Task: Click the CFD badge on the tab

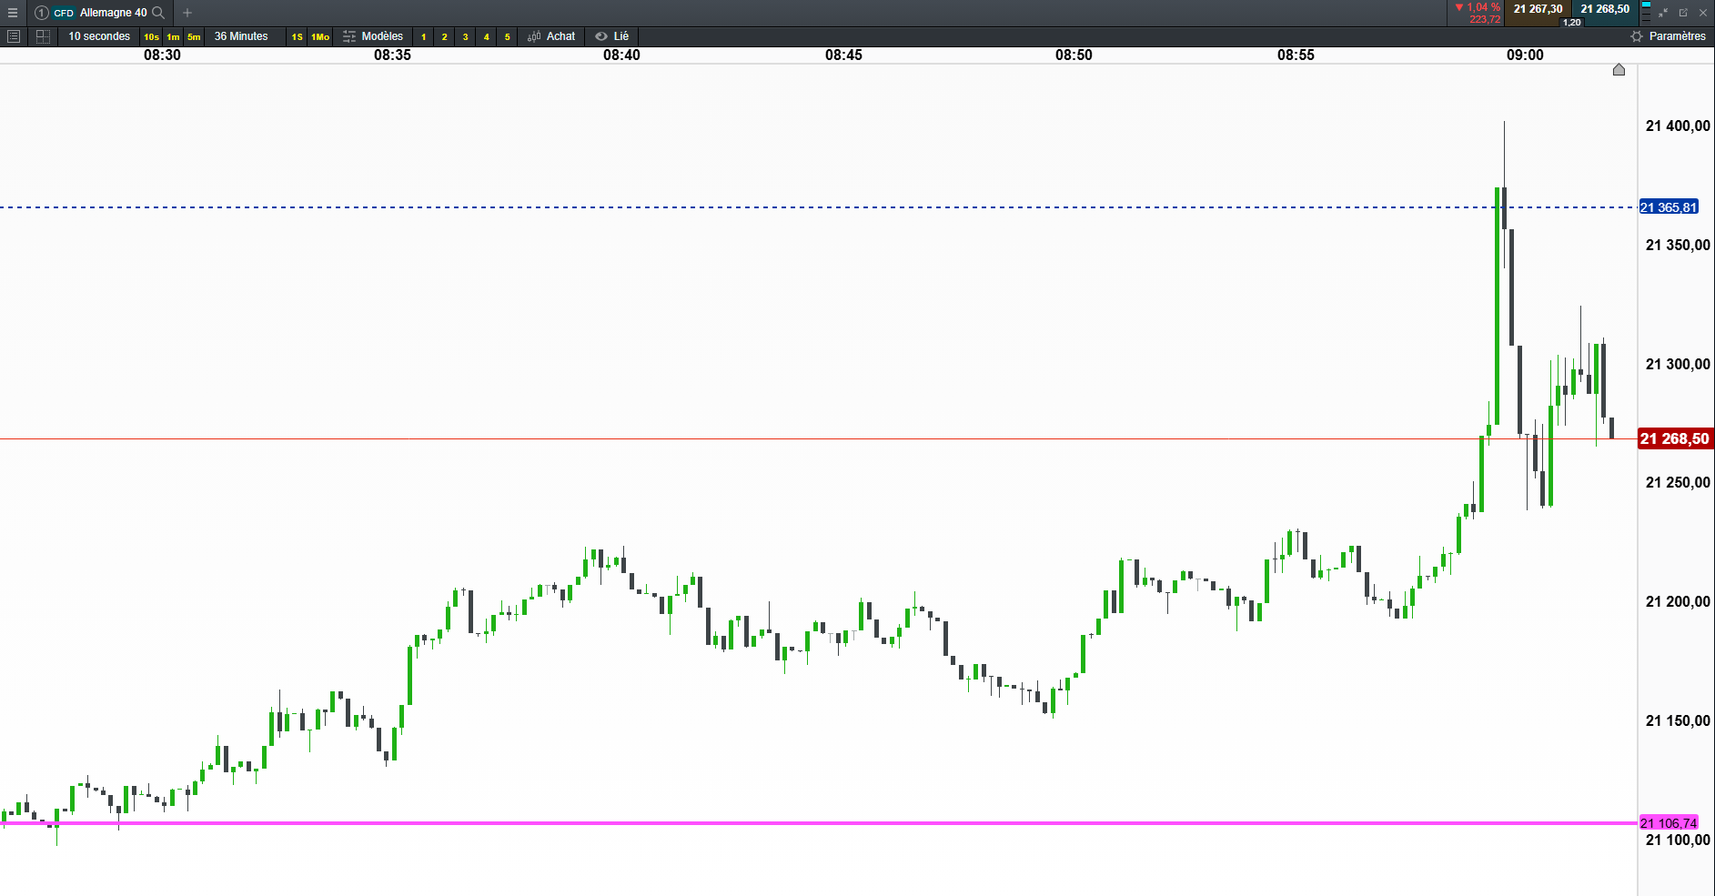Action: pos(64,13)
